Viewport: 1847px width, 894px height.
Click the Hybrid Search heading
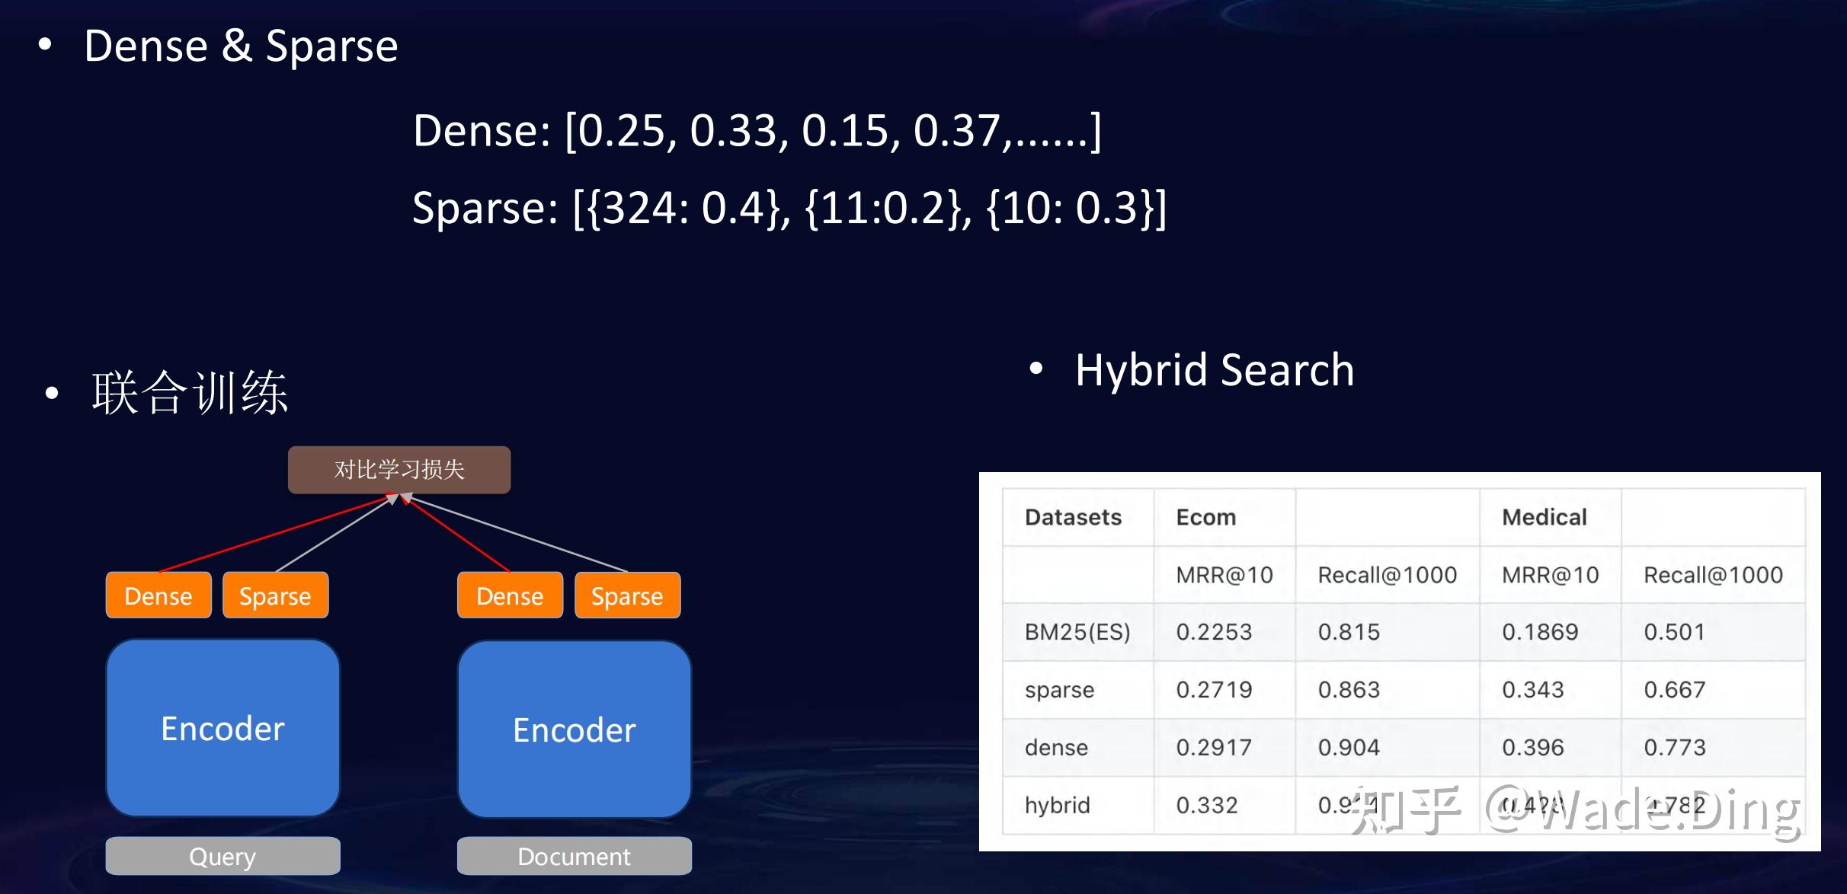coord(1215,370)
